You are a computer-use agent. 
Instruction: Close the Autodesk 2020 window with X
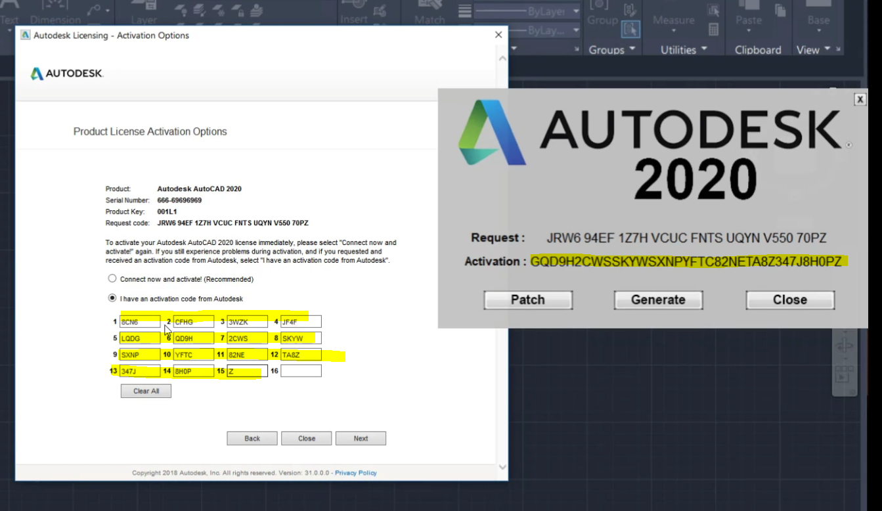coord(860,99)
